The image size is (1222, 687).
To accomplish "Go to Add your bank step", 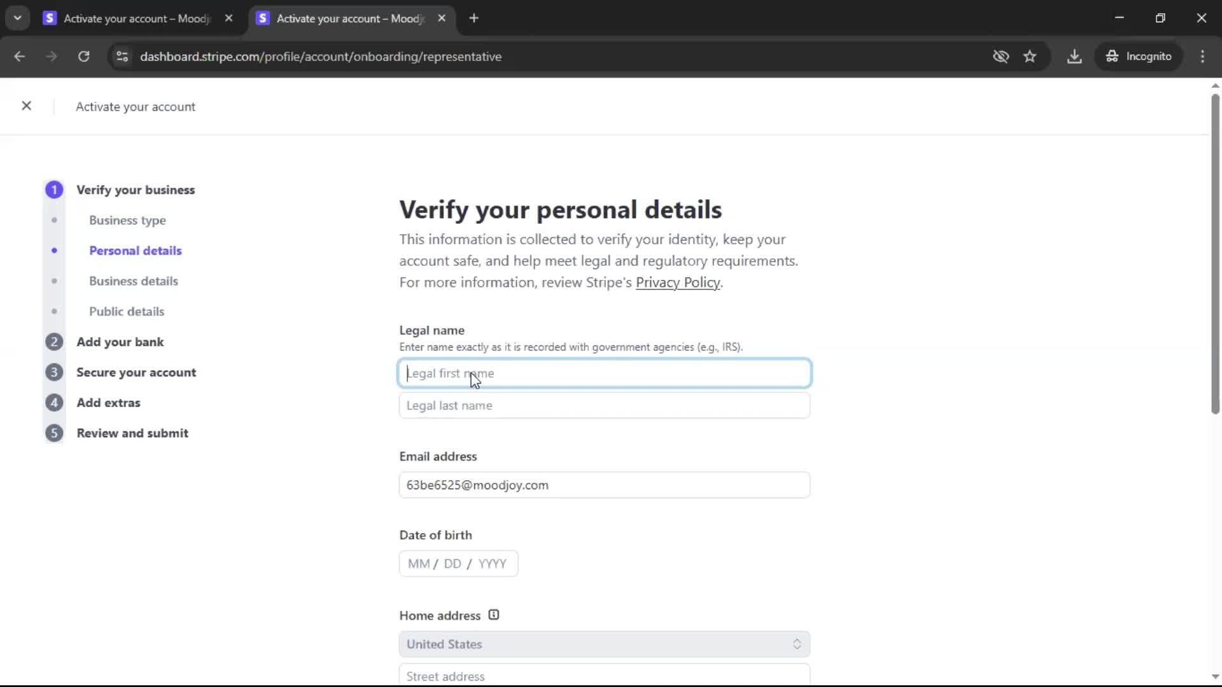I will (120, 342).
